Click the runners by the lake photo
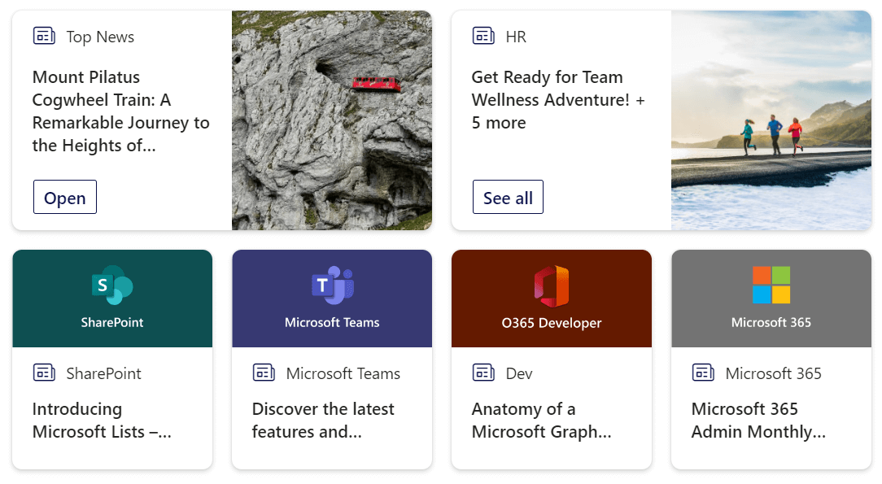 click(x=771, y=120)
